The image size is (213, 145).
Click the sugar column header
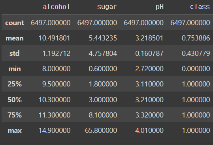(107, 7)
